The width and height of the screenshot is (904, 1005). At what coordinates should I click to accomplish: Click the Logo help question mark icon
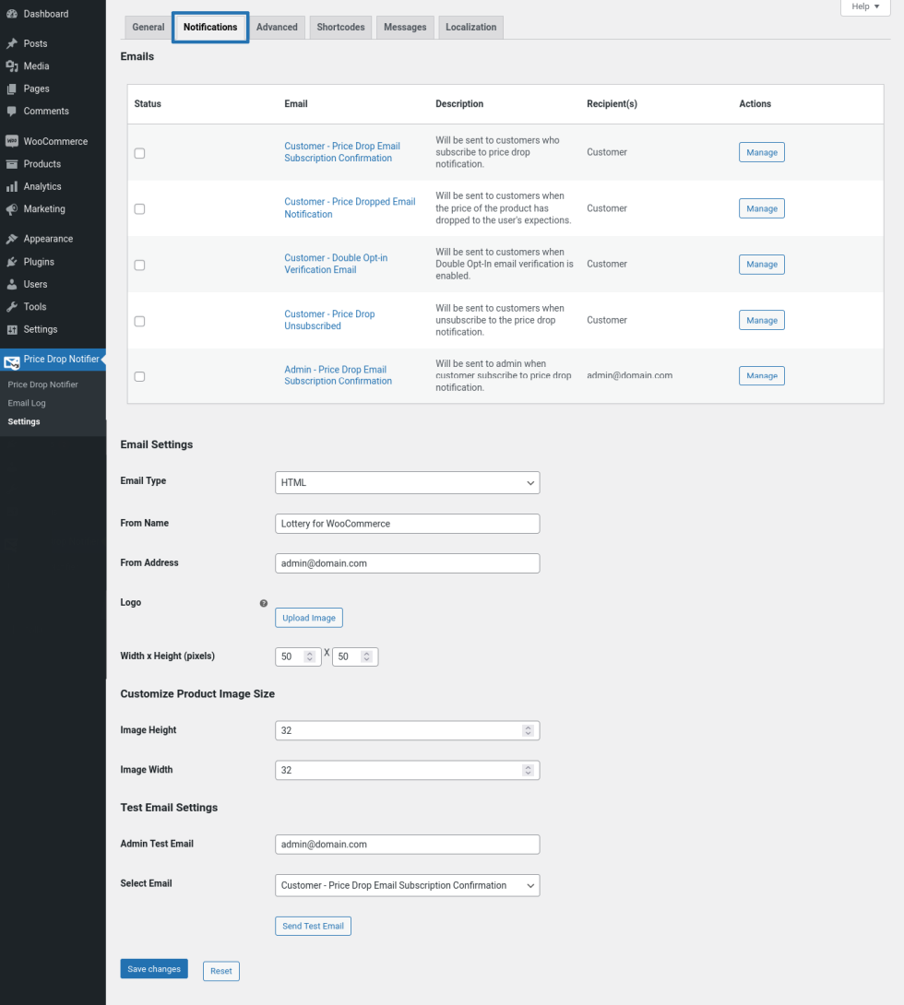264,603
